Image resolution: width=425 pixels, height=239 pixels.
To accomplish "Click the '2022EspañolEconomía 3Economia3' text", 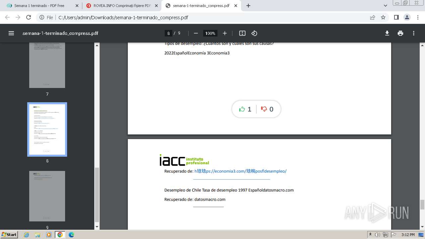I will coord(197,53).
